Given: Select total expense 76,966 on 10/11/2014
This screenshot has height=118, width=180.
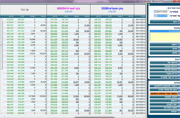Looking at the screenshot, I should click(32, 39).
